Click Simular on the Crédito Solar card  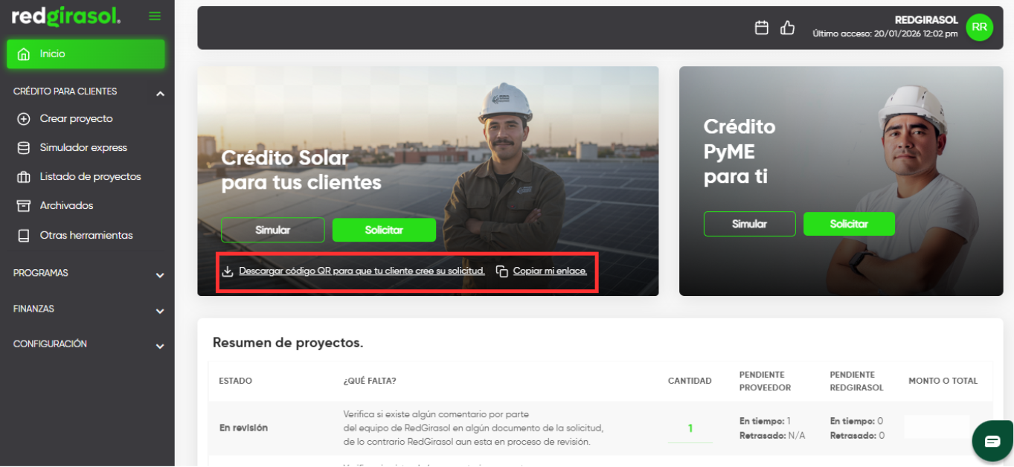tap(273, 230)
